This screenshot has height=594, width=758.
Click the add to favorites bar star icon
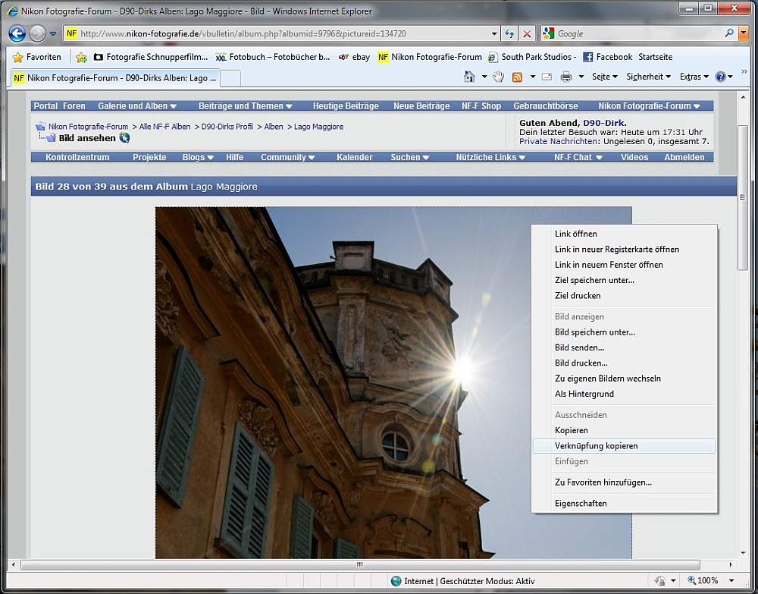[x=81, y=57]
